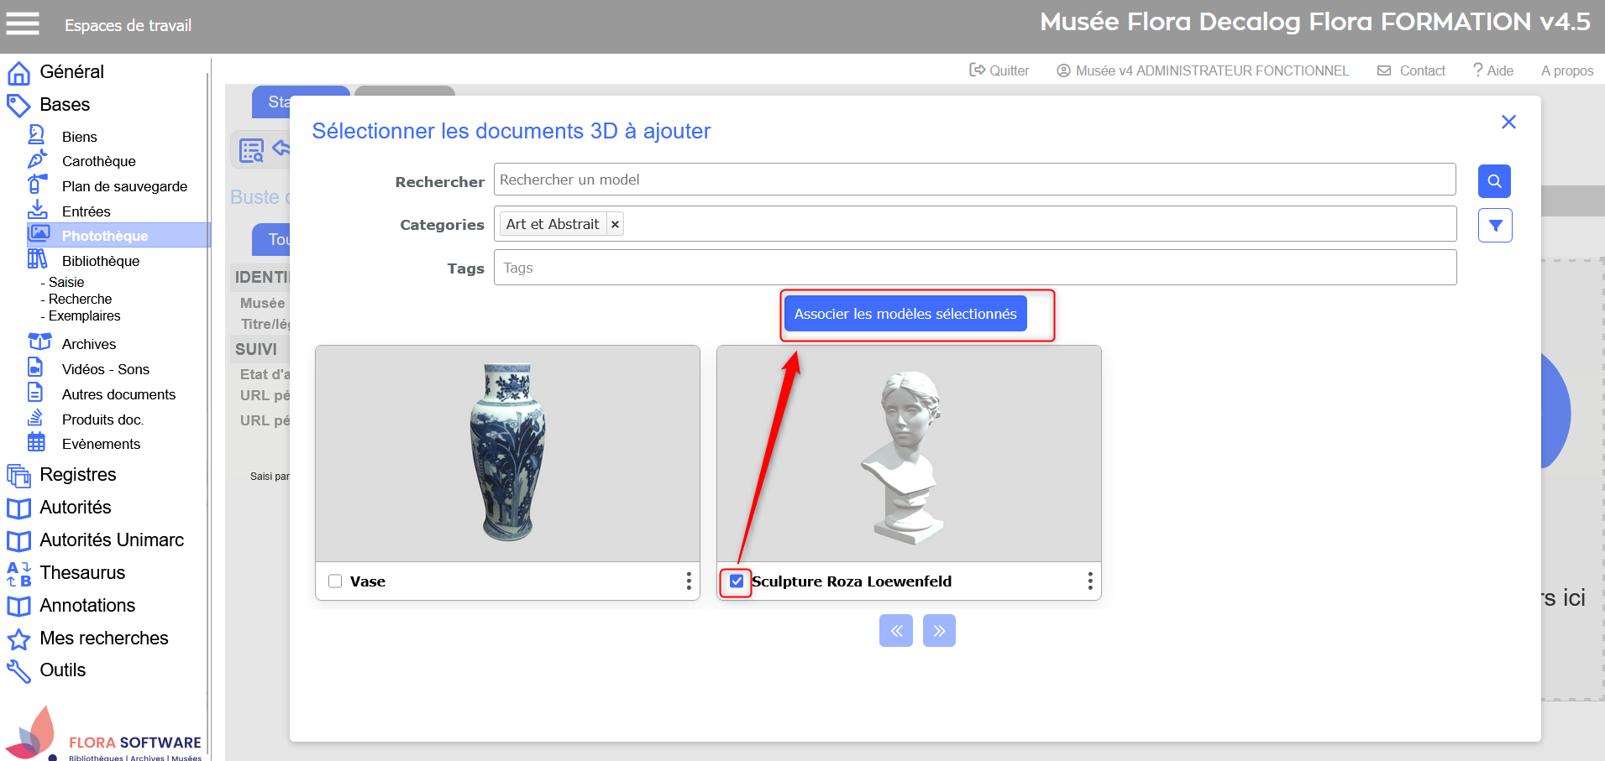Select Photothèque in the sidebar
1605x761 pixels.
click(105, 236)
